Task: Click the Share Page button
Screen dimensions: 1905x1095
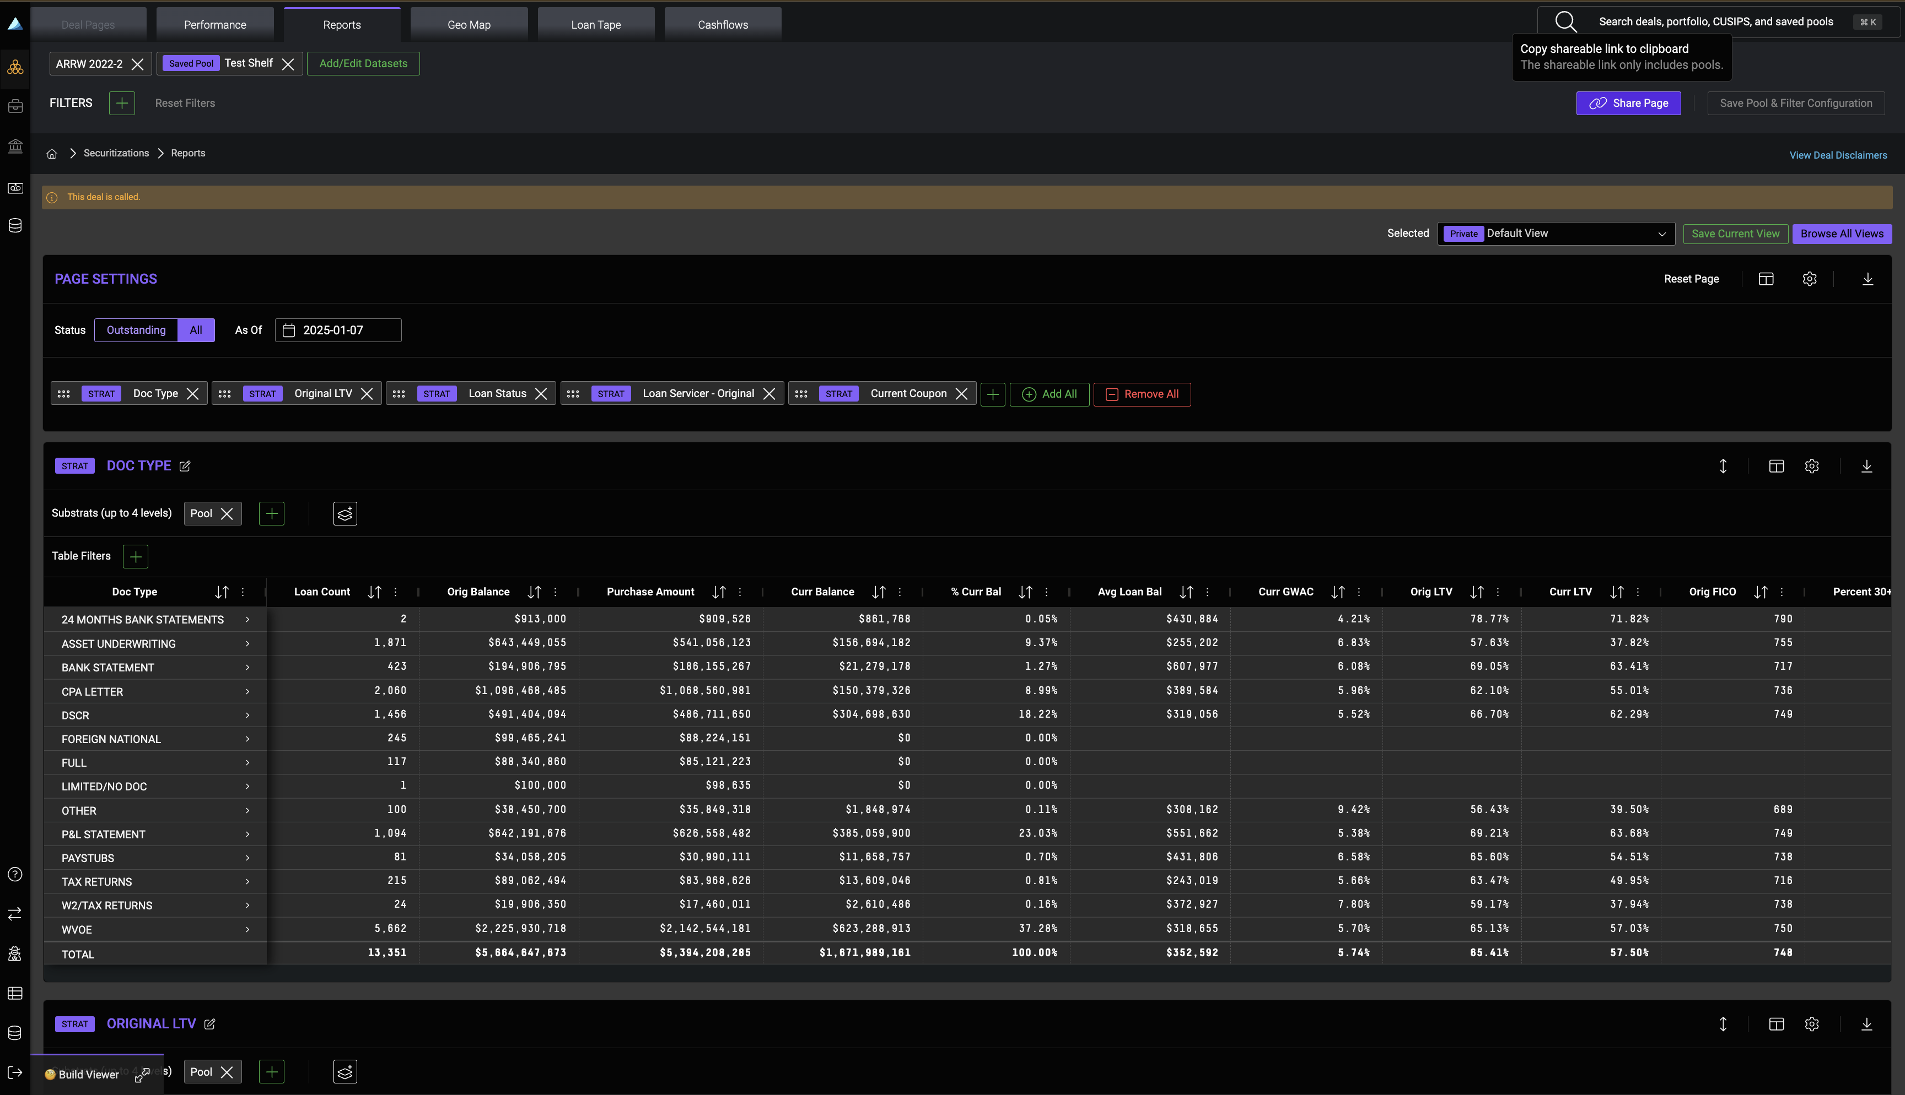Action: (x=1628, y=103)
